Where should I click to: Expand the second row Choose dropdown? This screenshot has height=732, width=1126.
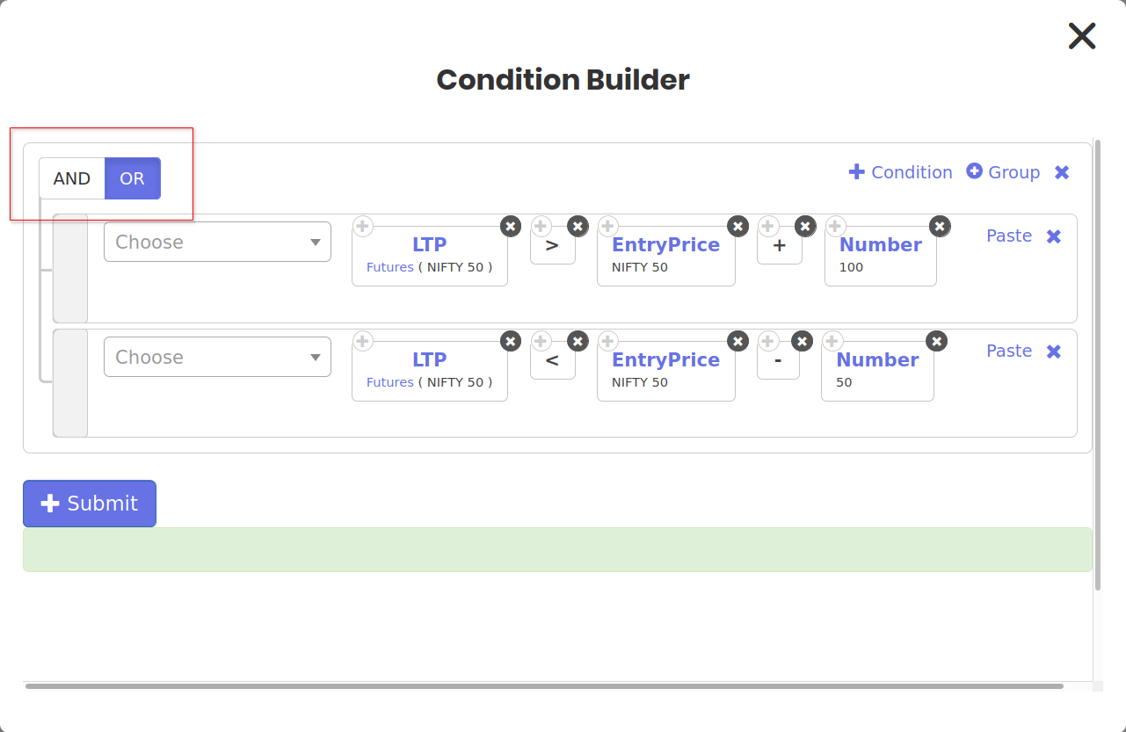[x=217, y=357]
